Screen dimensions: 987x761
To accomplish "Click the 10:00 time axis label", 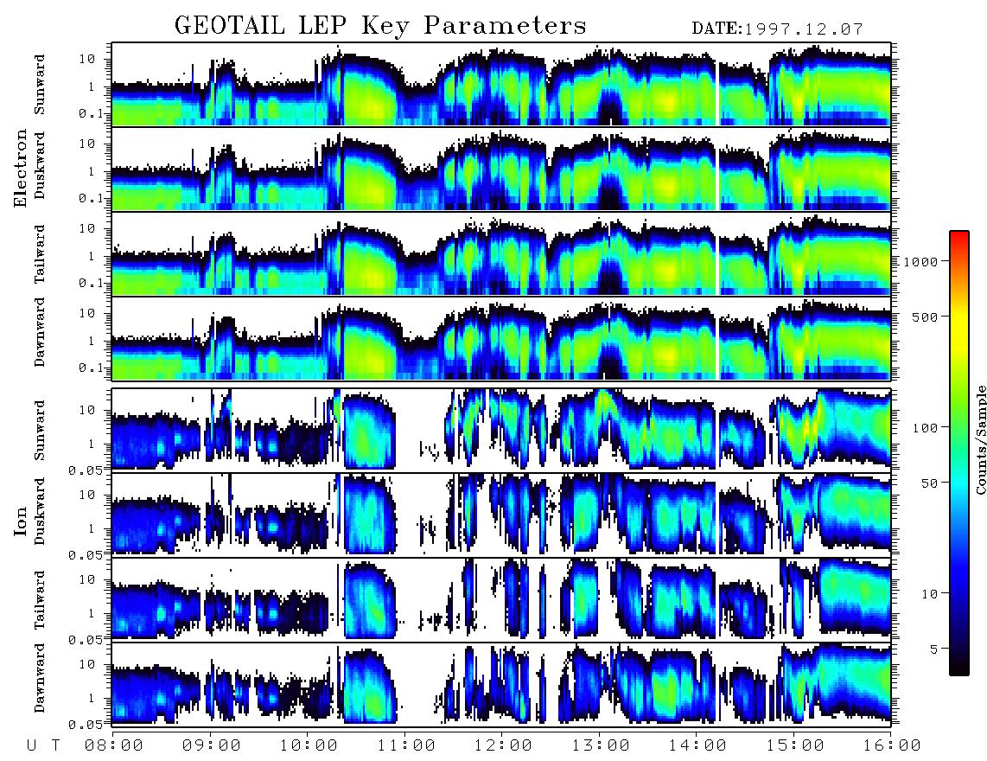I will [x=309, y=746].
